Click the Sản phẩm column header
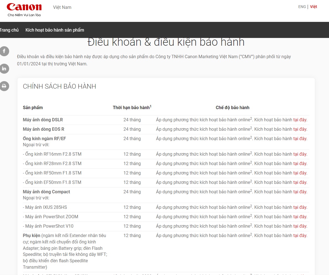The width and height of the screenshot is (329, 275). point(33,107)
